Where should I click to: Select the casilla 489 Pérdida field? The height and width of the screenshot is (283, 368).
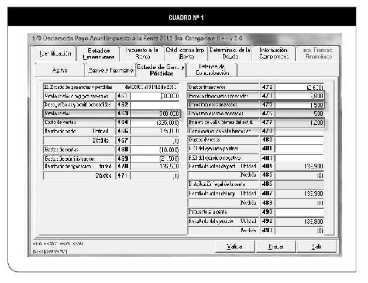299,203
